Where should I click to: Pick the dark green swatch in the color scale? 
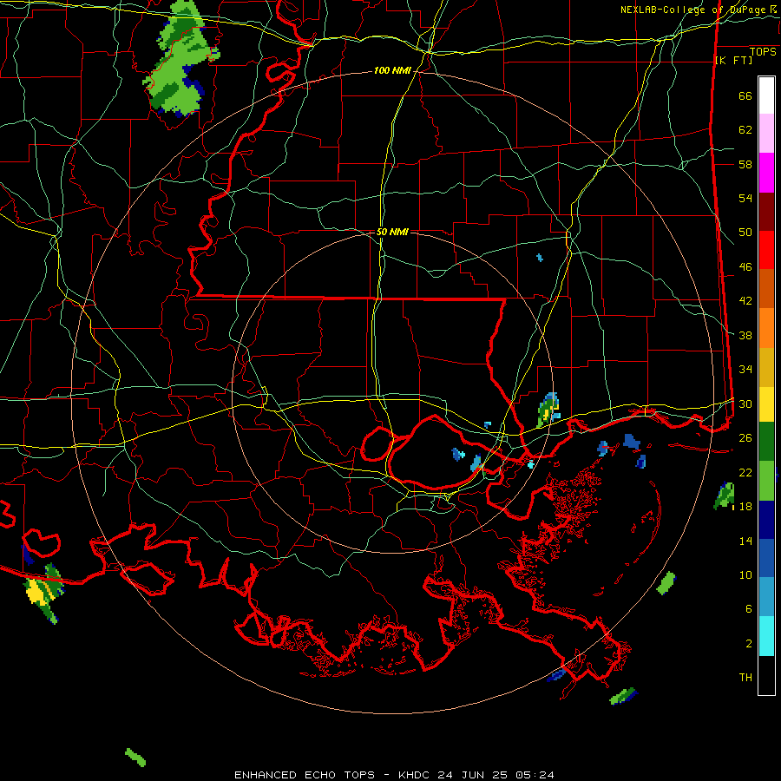(x=766, y=442)
